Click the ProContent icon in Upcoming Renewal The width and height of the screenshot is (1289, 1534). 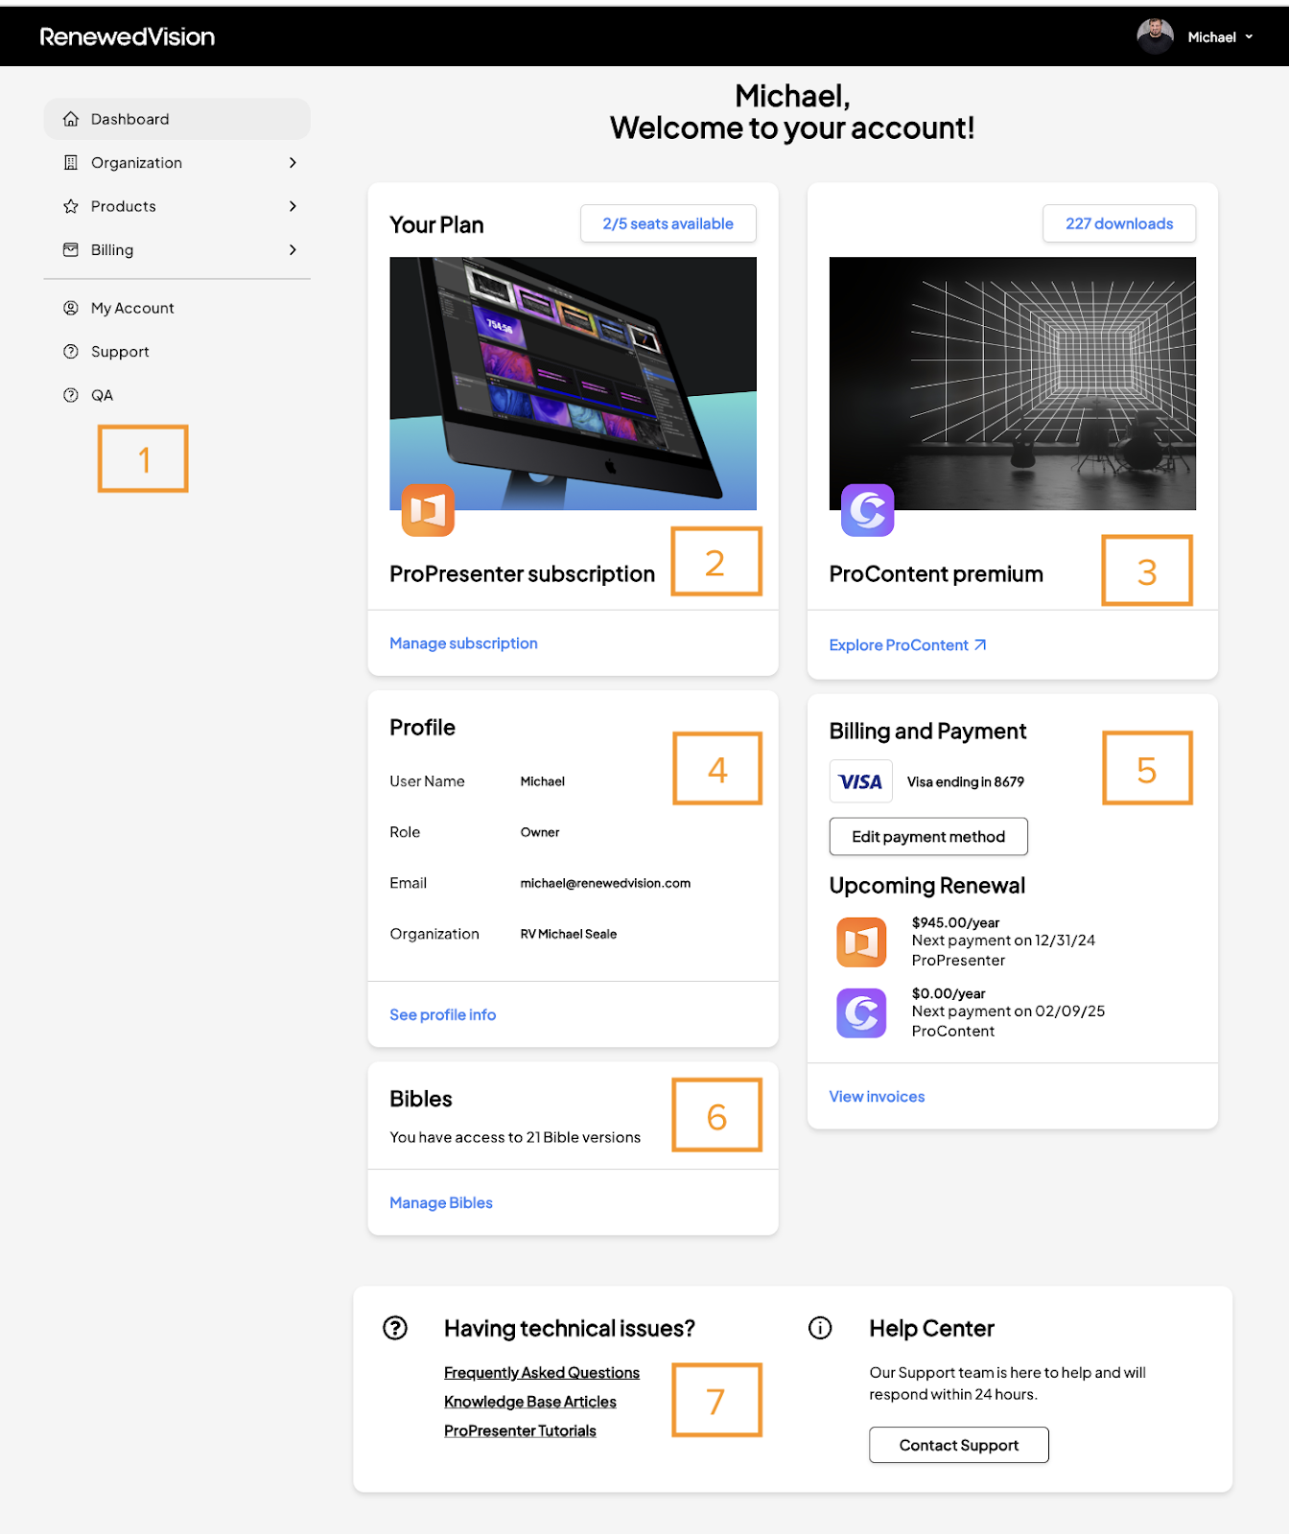pyautogui.click(x=861, y=1012)
